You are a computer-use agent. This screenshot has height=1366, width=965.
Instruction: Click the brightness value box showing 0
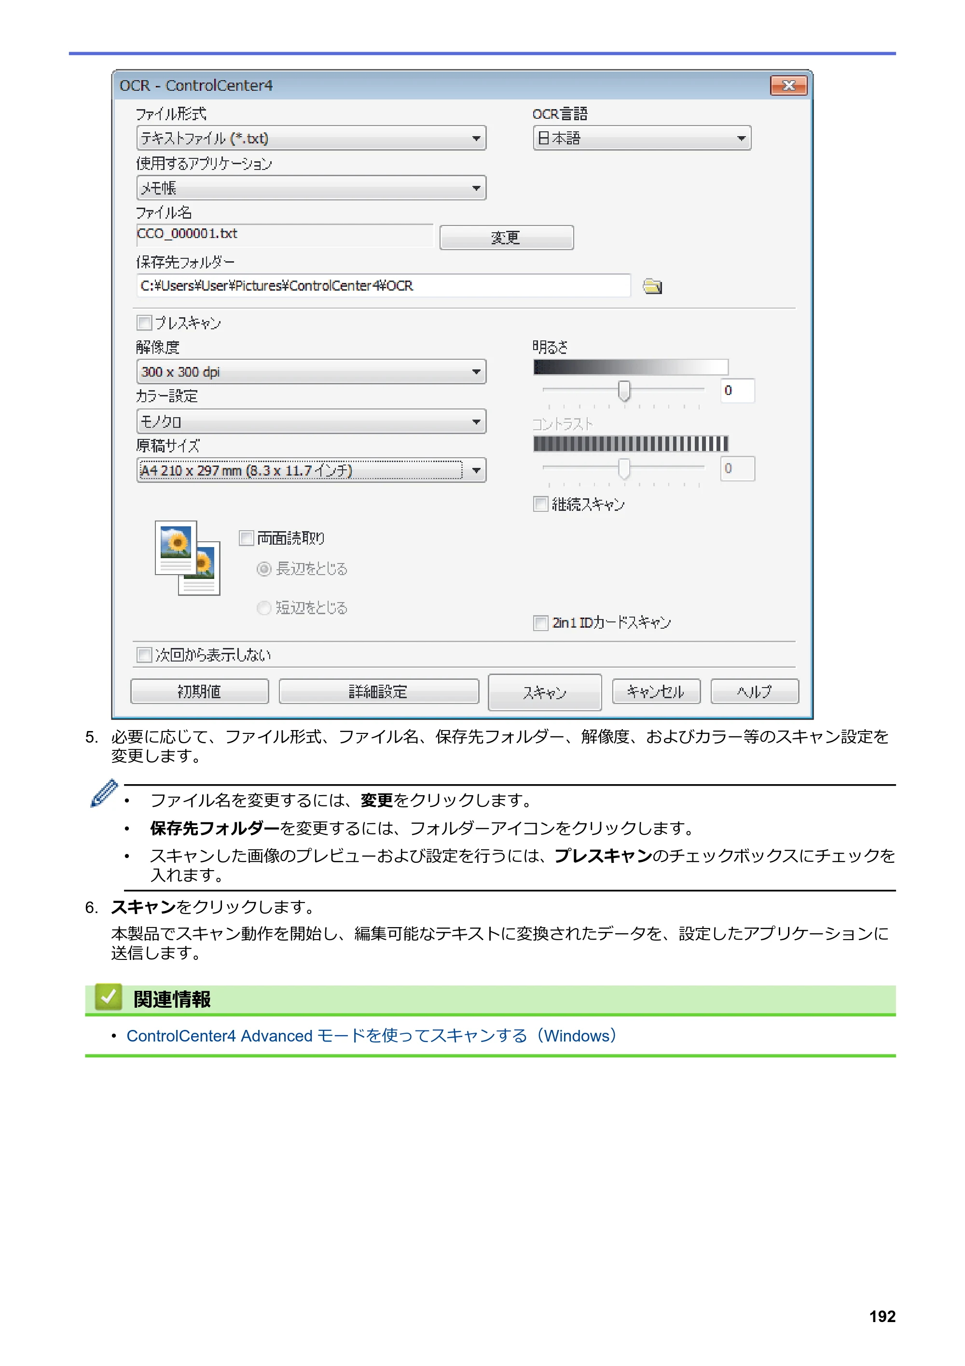click(737, 390)
